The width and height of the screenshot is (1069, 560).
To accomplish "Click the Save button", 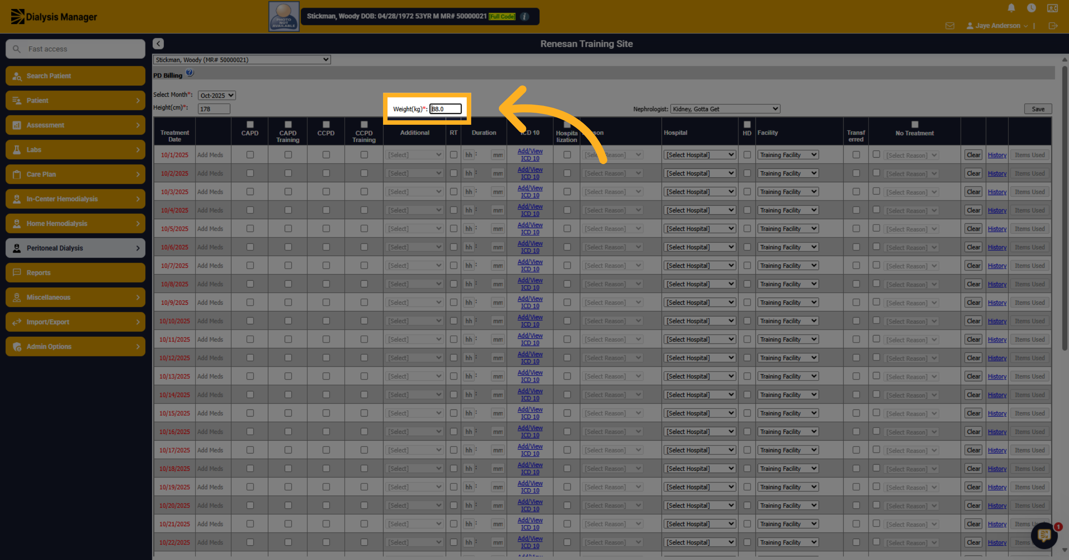I will (1038, 109).
